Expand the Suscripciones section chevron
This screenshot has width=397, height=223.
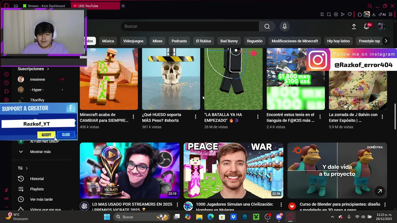coord(48,69)
